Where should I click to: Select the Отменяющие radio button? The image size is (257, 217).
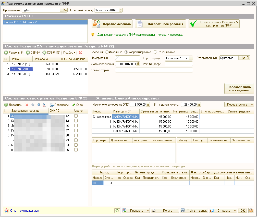click(x=155, y=52)
